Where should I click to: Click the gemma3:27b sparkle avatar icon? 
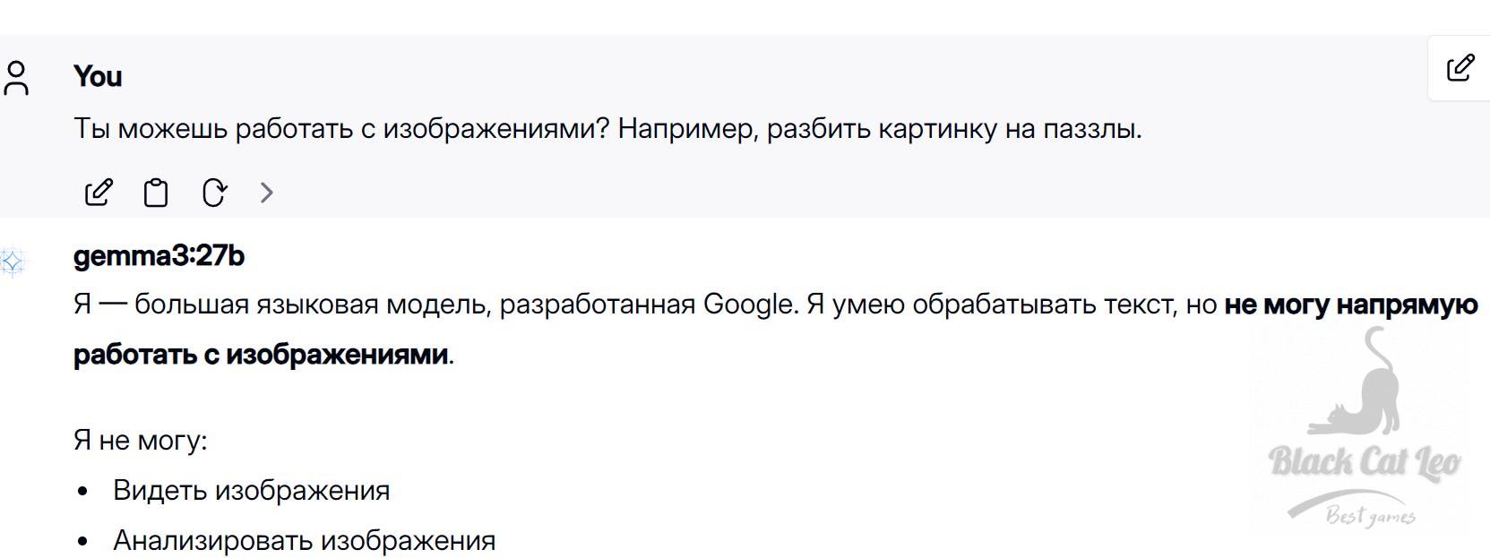pyautogui.click(x=13, y=262)
